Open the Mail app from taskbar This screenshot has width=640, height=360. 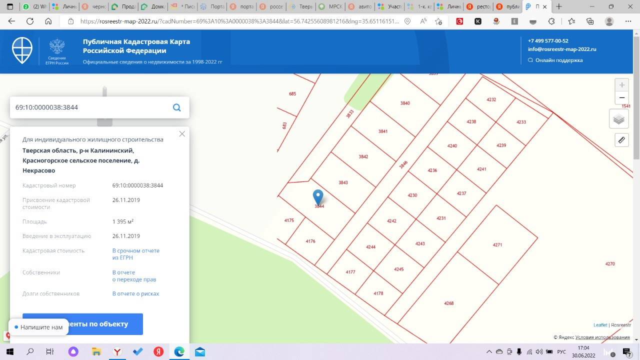coord(200,352)
